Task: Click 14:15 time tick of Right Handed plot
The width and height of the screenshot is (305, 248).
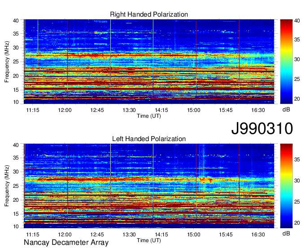Action: click(x=161, y=110)
